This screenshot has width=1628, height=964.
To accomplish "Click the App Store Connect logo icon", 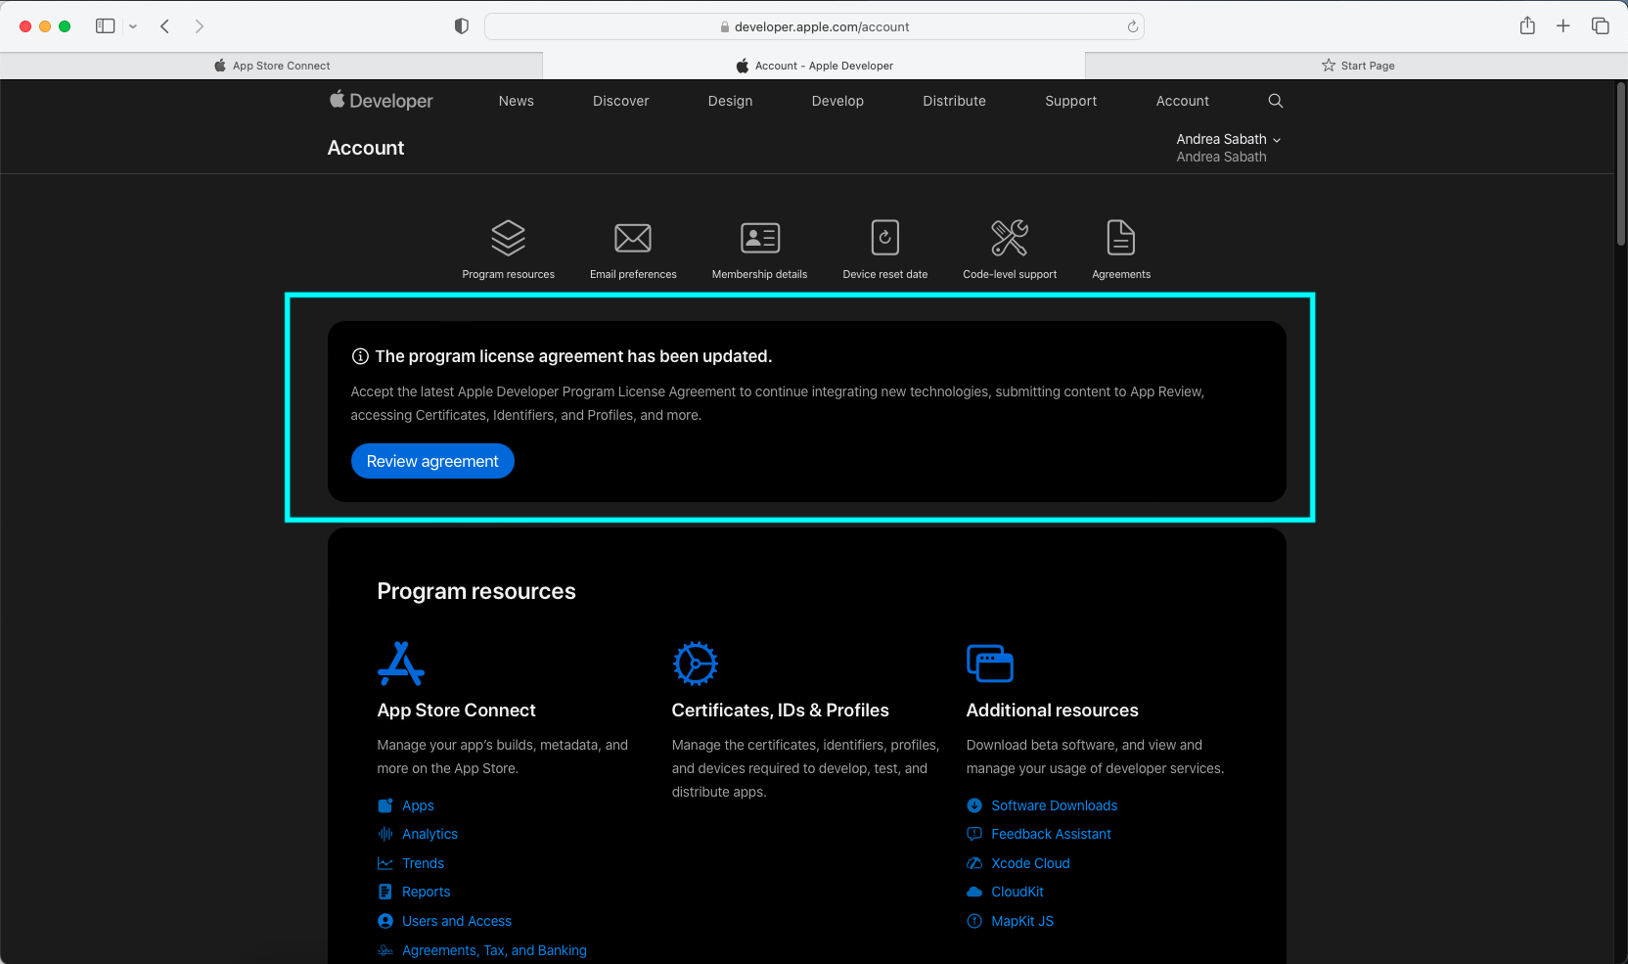I will click(x=401, y=664).
